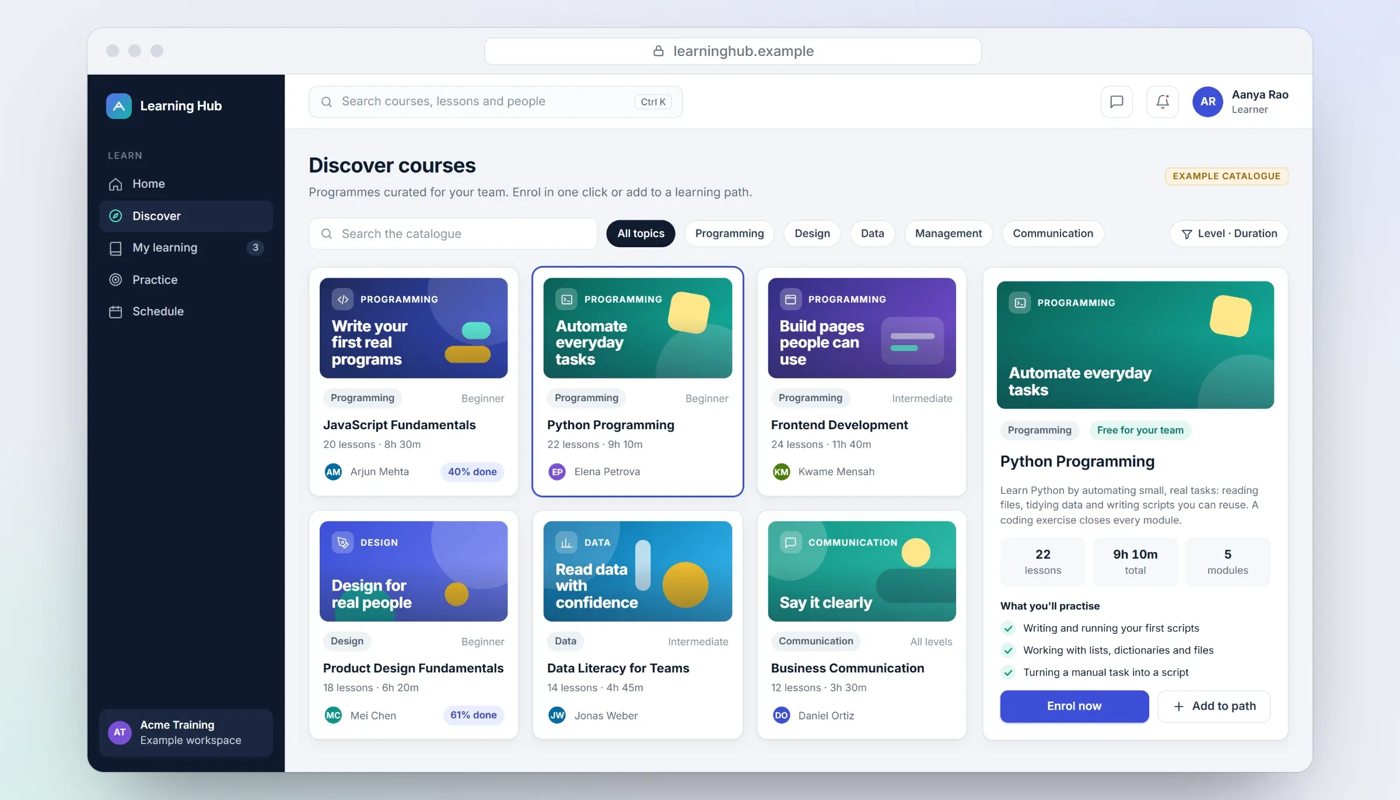Filter by Design topic chip
Image resolution: width=1400 pixels, height=800 pixels.
click(812, 234)
